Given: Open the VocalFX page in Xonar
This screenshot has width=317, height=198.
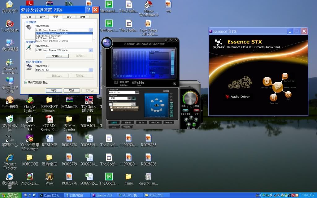Looking at the screenshot, I should [127, 127].
